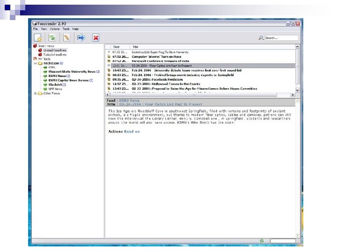The image size is (337, 252).
Task: Open the View menu
Action: [x=44, y=29]
